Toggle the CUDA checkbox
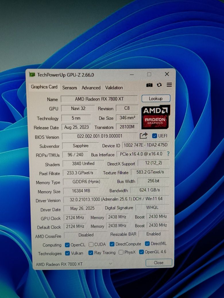This screenshot has width=224, height=298. click(x=91, y=244)
